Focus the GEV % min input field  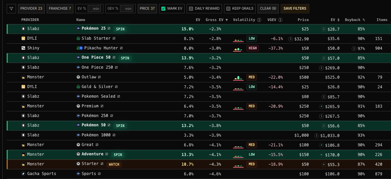(127, 9)
